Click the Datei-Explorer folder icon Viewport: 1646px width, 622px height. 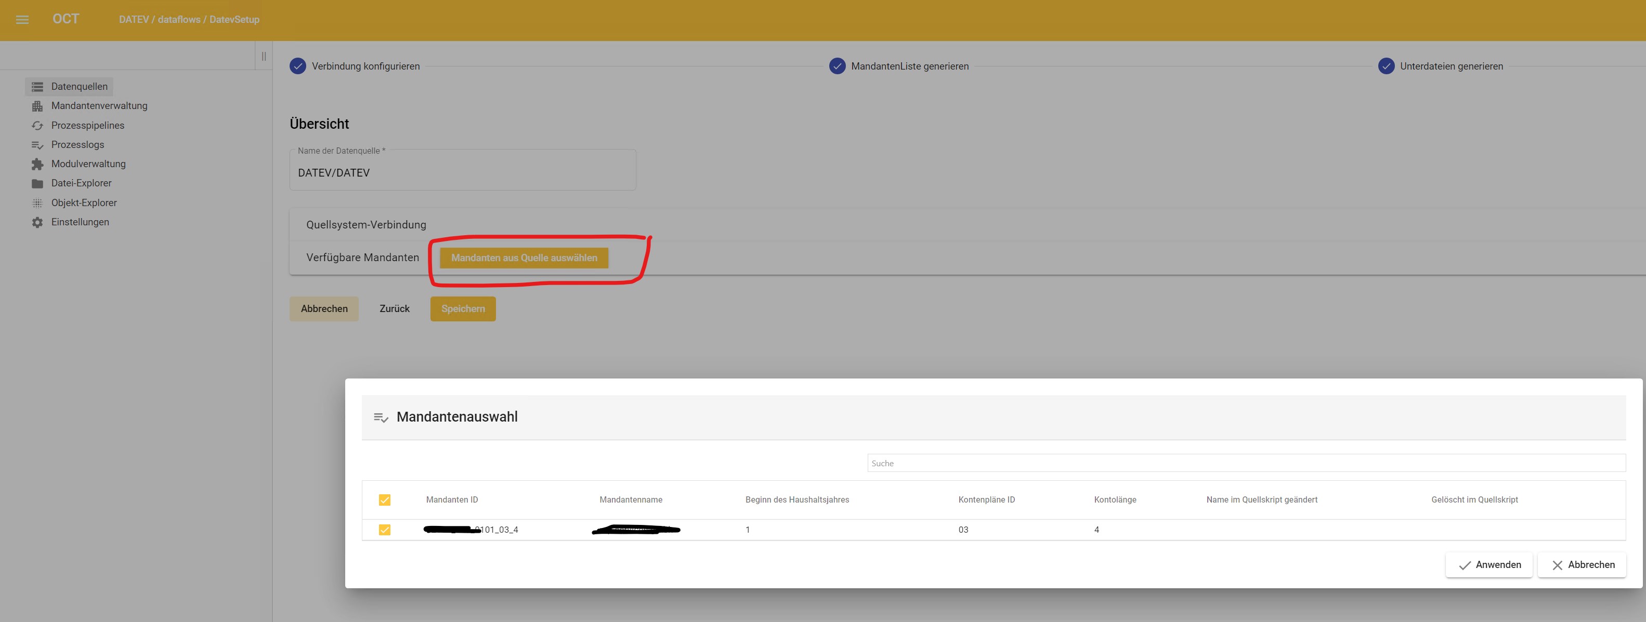(38, 184)
